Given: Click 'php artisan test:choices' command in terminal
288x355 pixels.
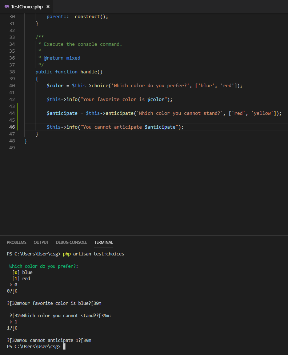Looking at the screenshot, I should (x=93, y=254).
